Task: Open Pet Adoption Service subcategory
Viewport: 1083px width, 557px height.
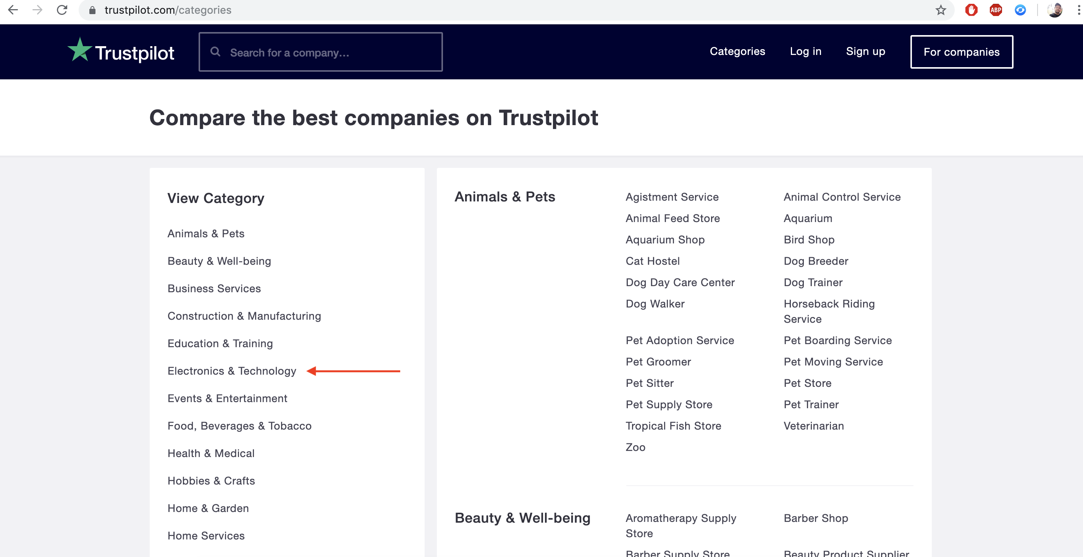Action: click(x=680, y=341)
